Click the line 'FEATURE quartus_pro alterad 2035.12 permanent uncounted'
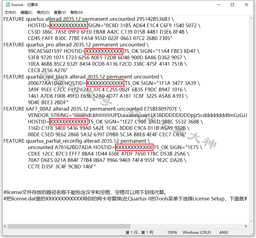This screenshot has height=238, width=256. [x=76, y=45]
